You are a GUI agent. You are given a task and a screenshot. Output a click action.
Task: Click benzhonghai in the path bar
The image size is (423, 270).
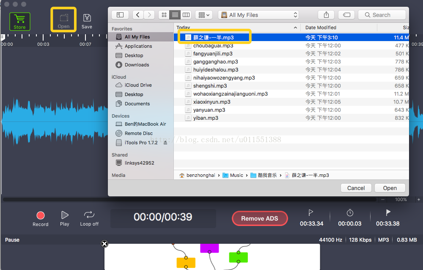coord(197,175)
